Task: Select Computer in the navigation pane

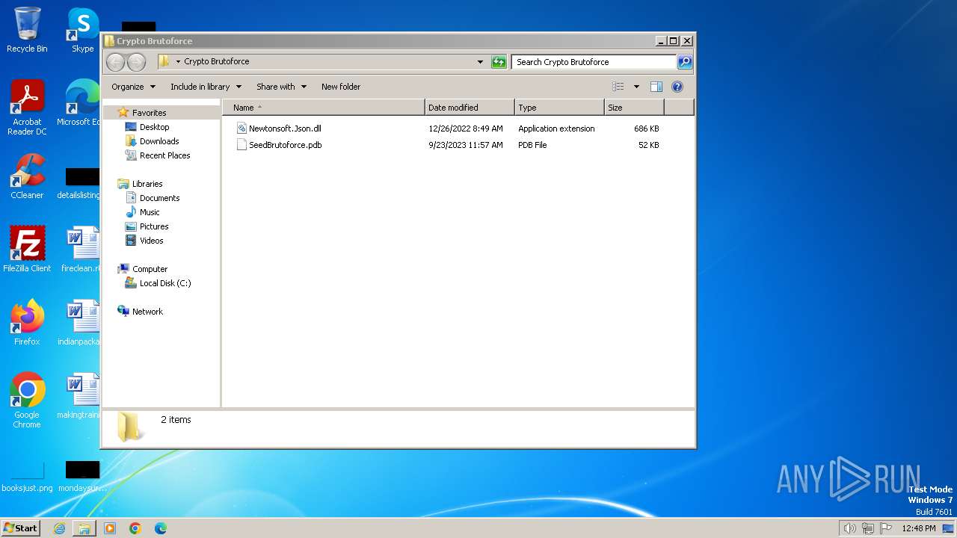Action: pos(150,269)
